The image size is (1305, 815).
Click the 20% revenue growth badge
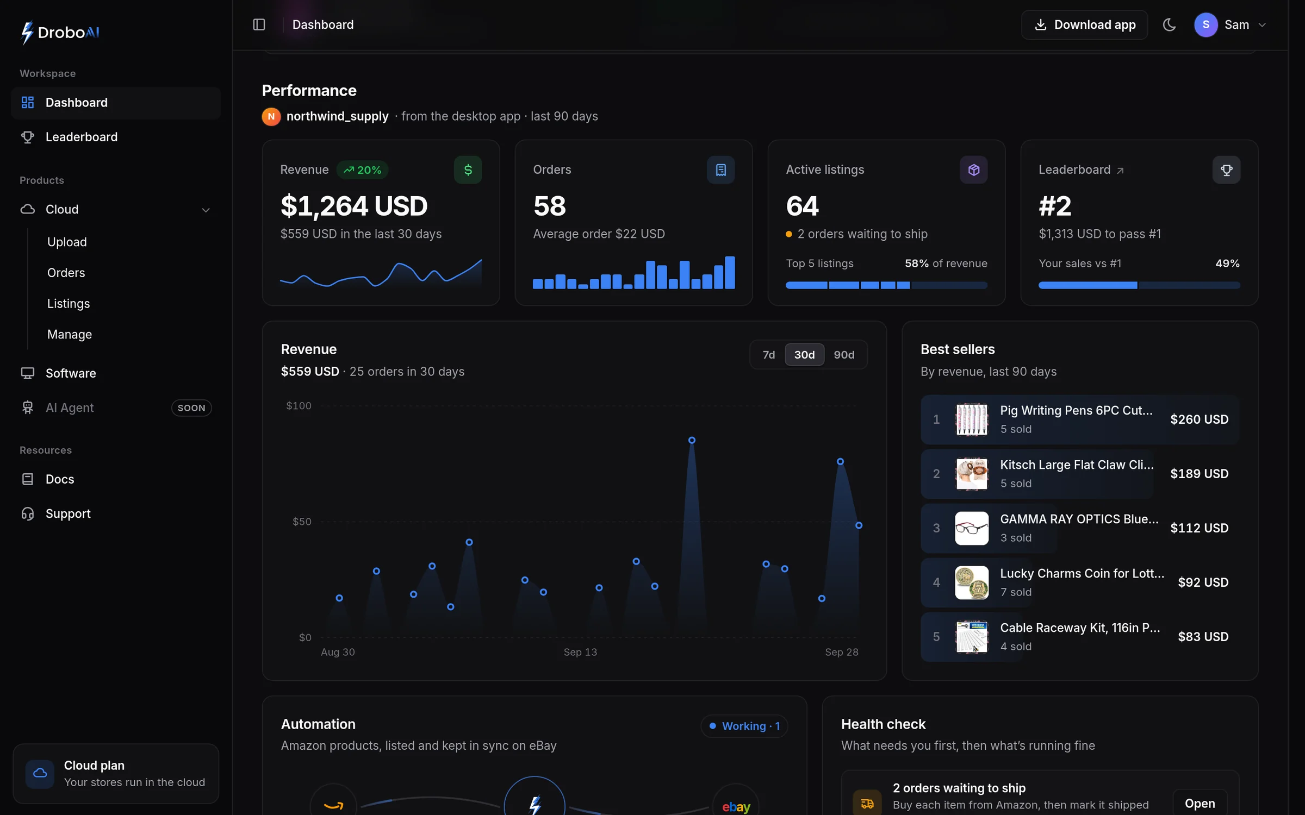[x=362, y=170]
